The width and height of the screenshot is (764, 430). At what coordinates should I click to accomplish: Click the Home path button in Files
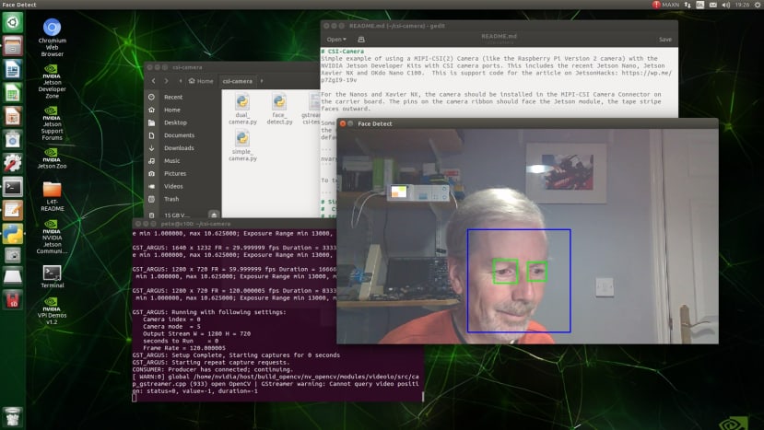(x=201, y=81)
